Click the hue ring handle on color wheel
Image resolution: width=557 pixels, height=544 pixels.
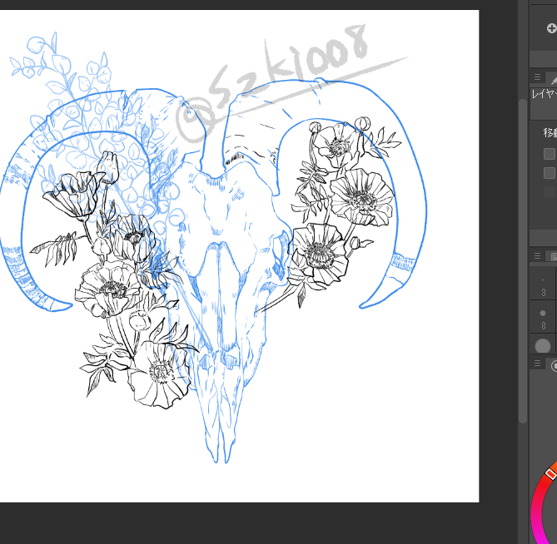(550, 474)
